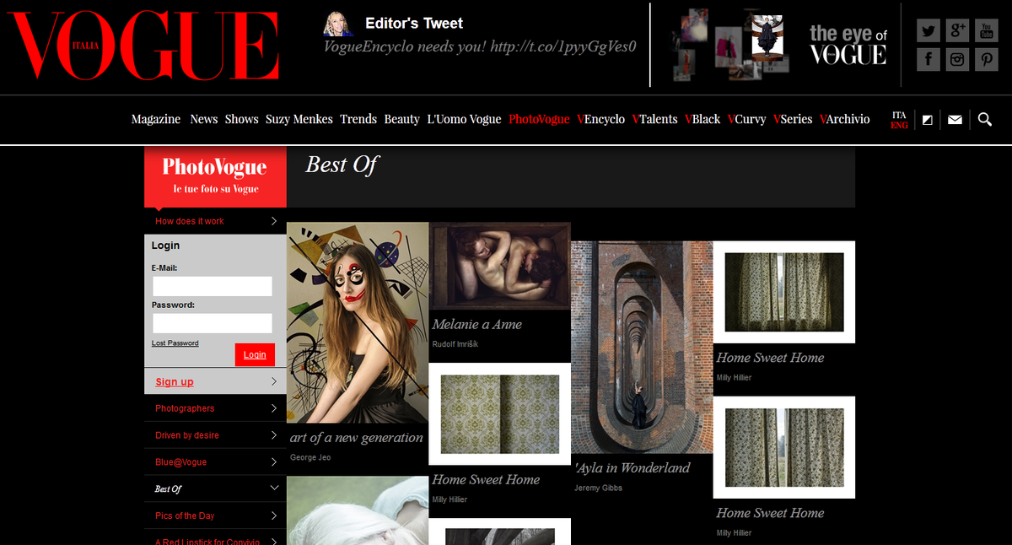
Task: Open VTalents menu item
Action: tap(654, 120)
